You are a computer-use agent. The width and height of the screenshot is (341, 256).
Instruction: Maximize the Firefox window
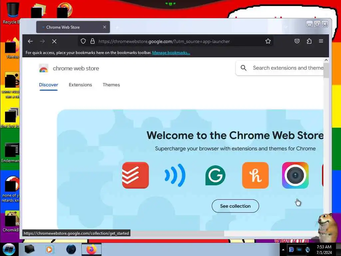tap(317, 24)
